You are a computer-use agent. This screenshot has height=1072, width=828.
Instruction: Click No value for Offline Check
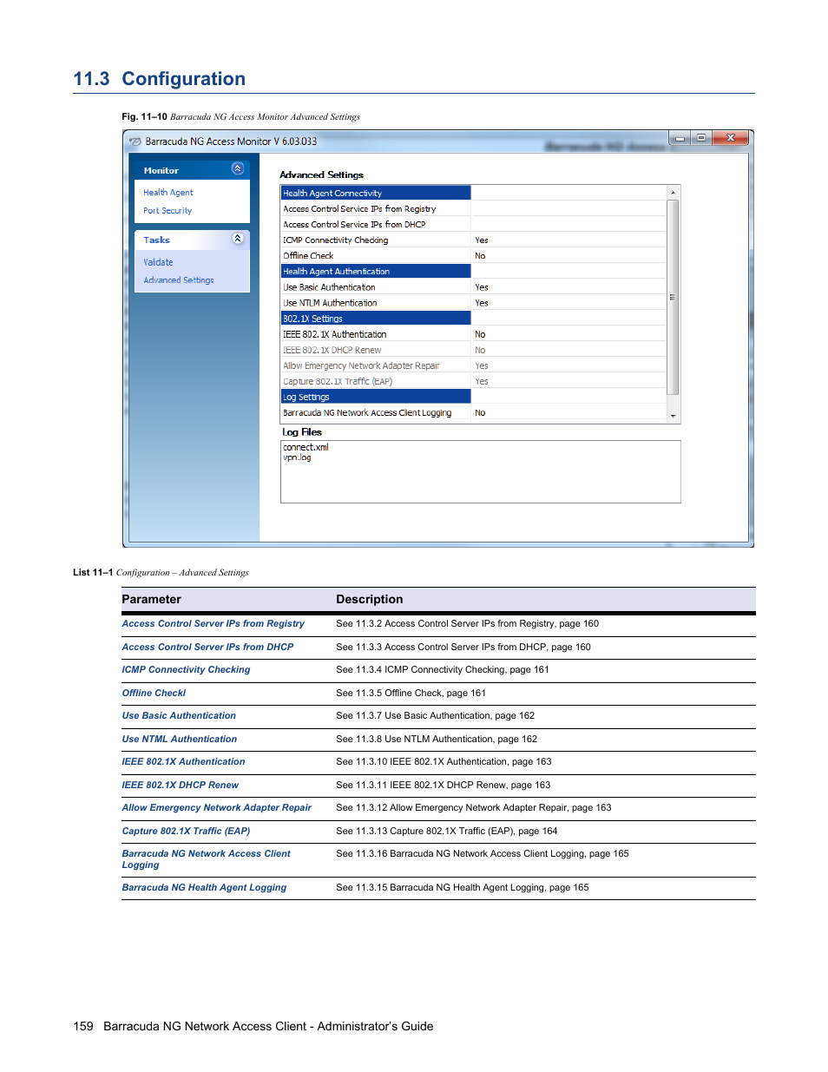point(480,256)
